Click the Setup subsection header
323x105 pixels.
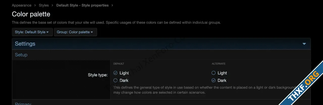(x=21, y=55)
